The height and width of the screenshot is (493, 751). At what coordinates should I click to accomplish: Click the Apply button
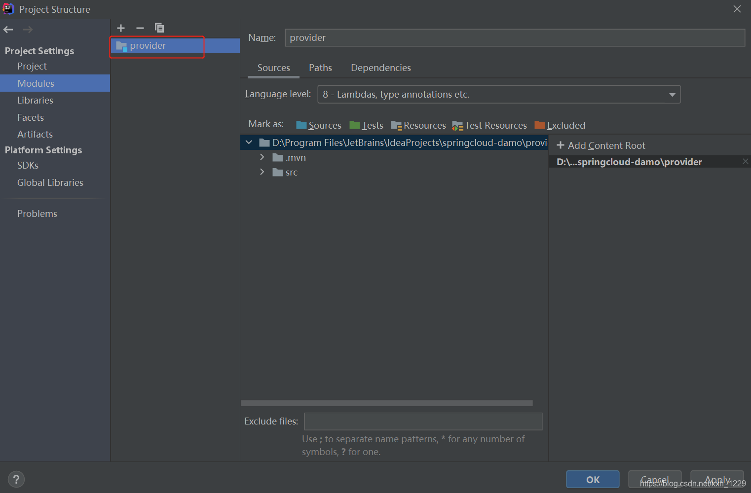[x=717, y=480]
